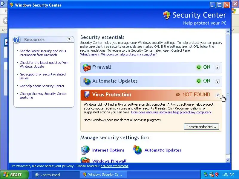Check for latest updates from Windows Update
Image resolution: width=239 pixels, height=179 pixels.
(x=44, y=64)
